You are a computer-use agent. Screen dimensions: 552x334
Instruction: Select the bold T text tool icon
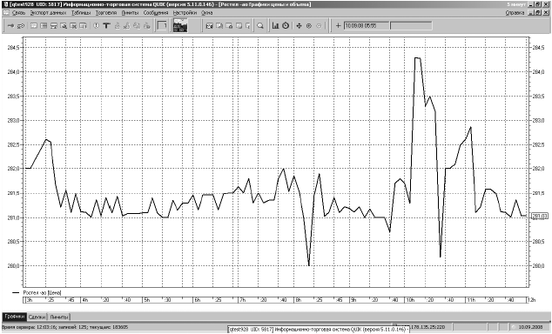[106, 26]
